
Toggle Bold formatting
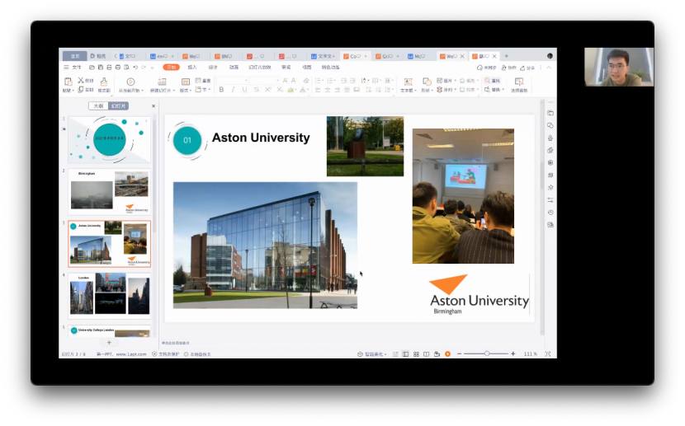221,89
